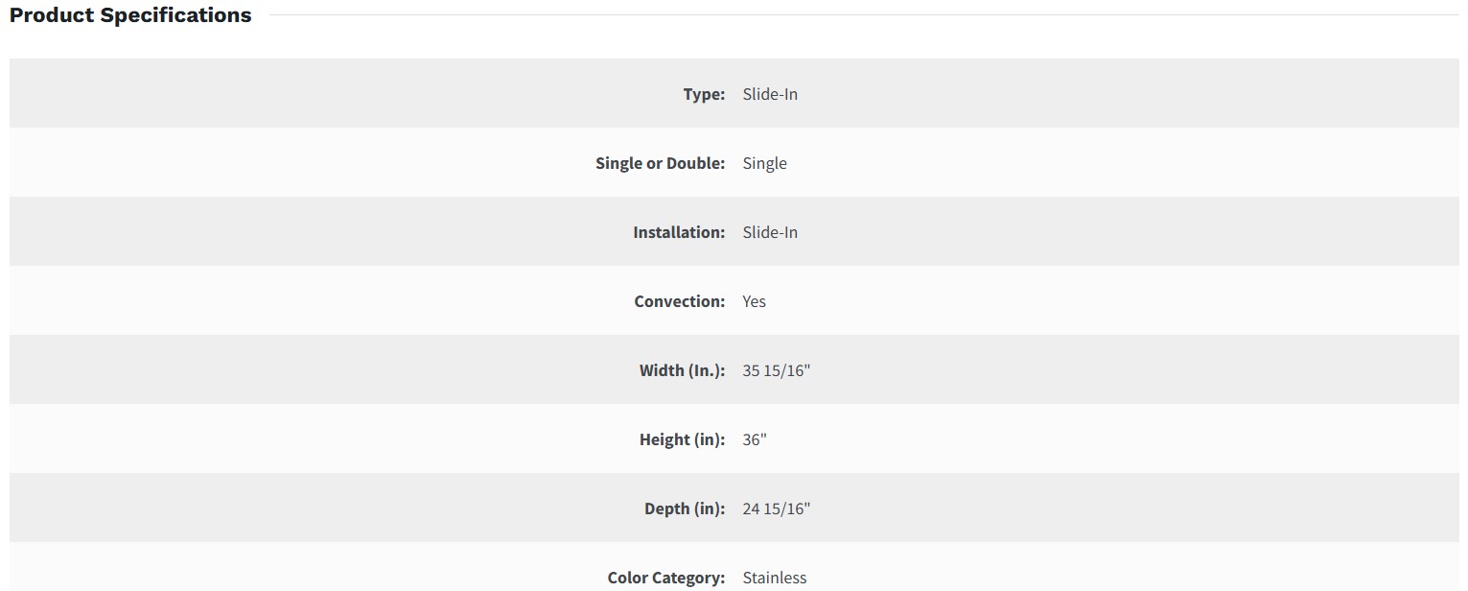Select the 35 15/16" width value

(x=776, y=370)
